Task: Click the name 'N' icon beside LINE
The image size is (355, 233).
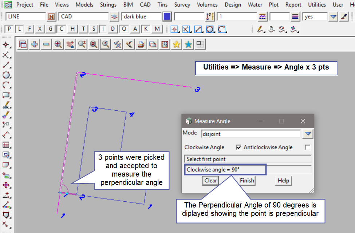Action: [52, 17]
